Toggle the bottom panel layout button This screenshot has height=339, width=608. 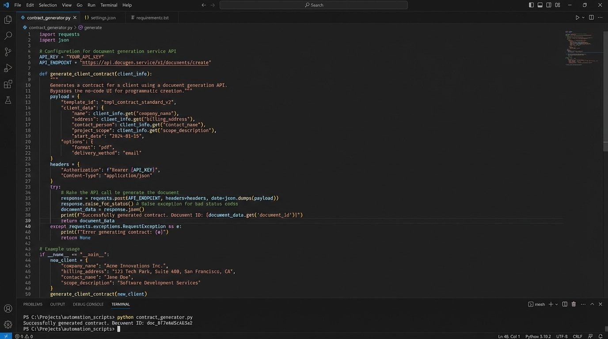(540, 5)
